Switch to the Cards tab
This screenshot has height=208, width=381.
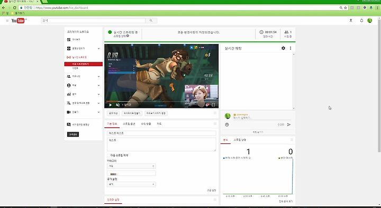pos(159,124)
